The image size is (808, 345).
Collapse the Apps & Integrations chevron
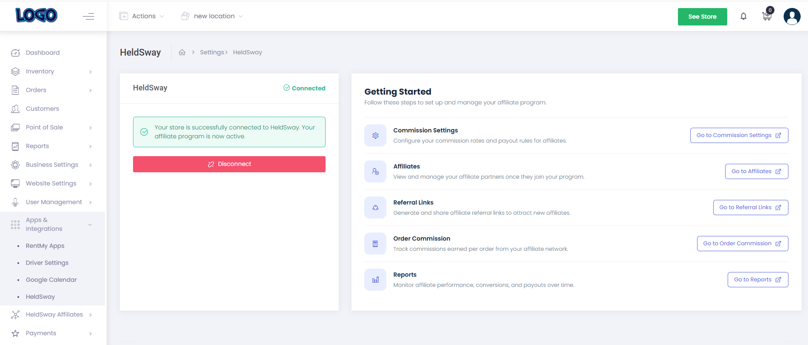point(90,224)
